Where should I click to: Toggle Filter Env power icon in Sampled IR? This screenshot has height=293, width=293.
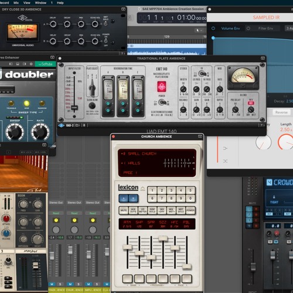[248, 28]
